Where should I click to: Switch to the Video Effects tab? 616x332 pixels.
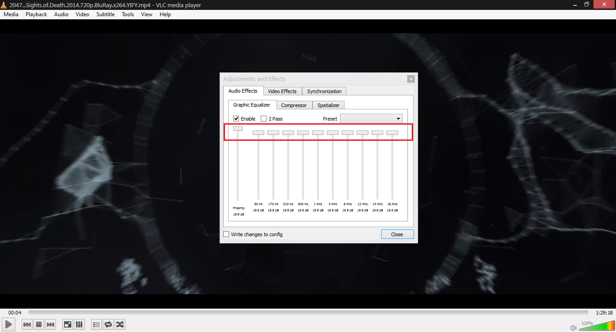point(282,91)
